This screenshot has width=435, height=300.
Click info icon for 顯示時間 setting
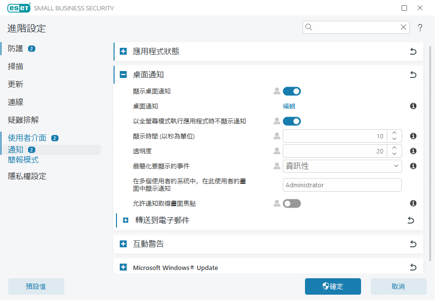click(x=413, y=136)
